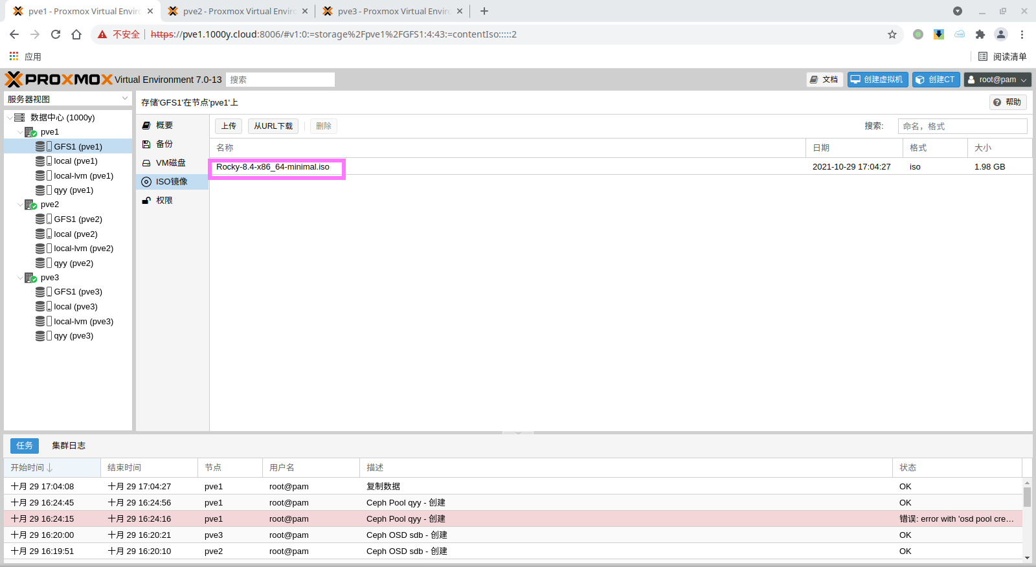
Task: Open the 文档 documentation book icon button
Action: (x=814, y=80)
